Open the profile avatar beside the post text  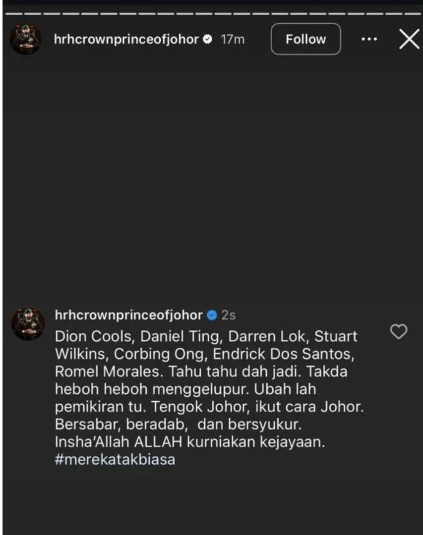(28, 323)
